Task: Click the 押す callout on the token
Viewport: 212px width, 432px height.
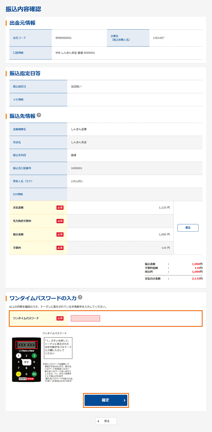Action: coord(26,362)
